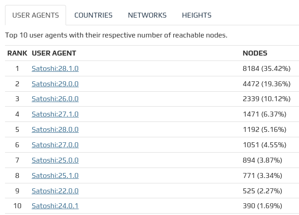Show the Heights tab
Viewport: 299px width, 215px height.
point(197,15)
